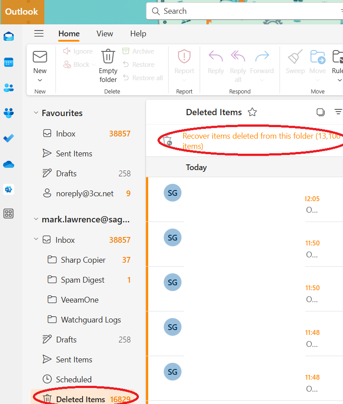Click the Reply arrow icon
The height and width of the screenshot is (404, 343).
[216, 56]
